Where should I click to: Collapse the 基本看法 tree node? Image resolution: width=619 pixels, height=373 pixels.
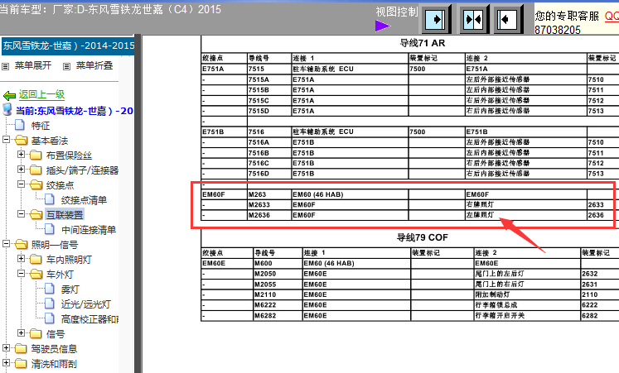click(x=6, y=140)
